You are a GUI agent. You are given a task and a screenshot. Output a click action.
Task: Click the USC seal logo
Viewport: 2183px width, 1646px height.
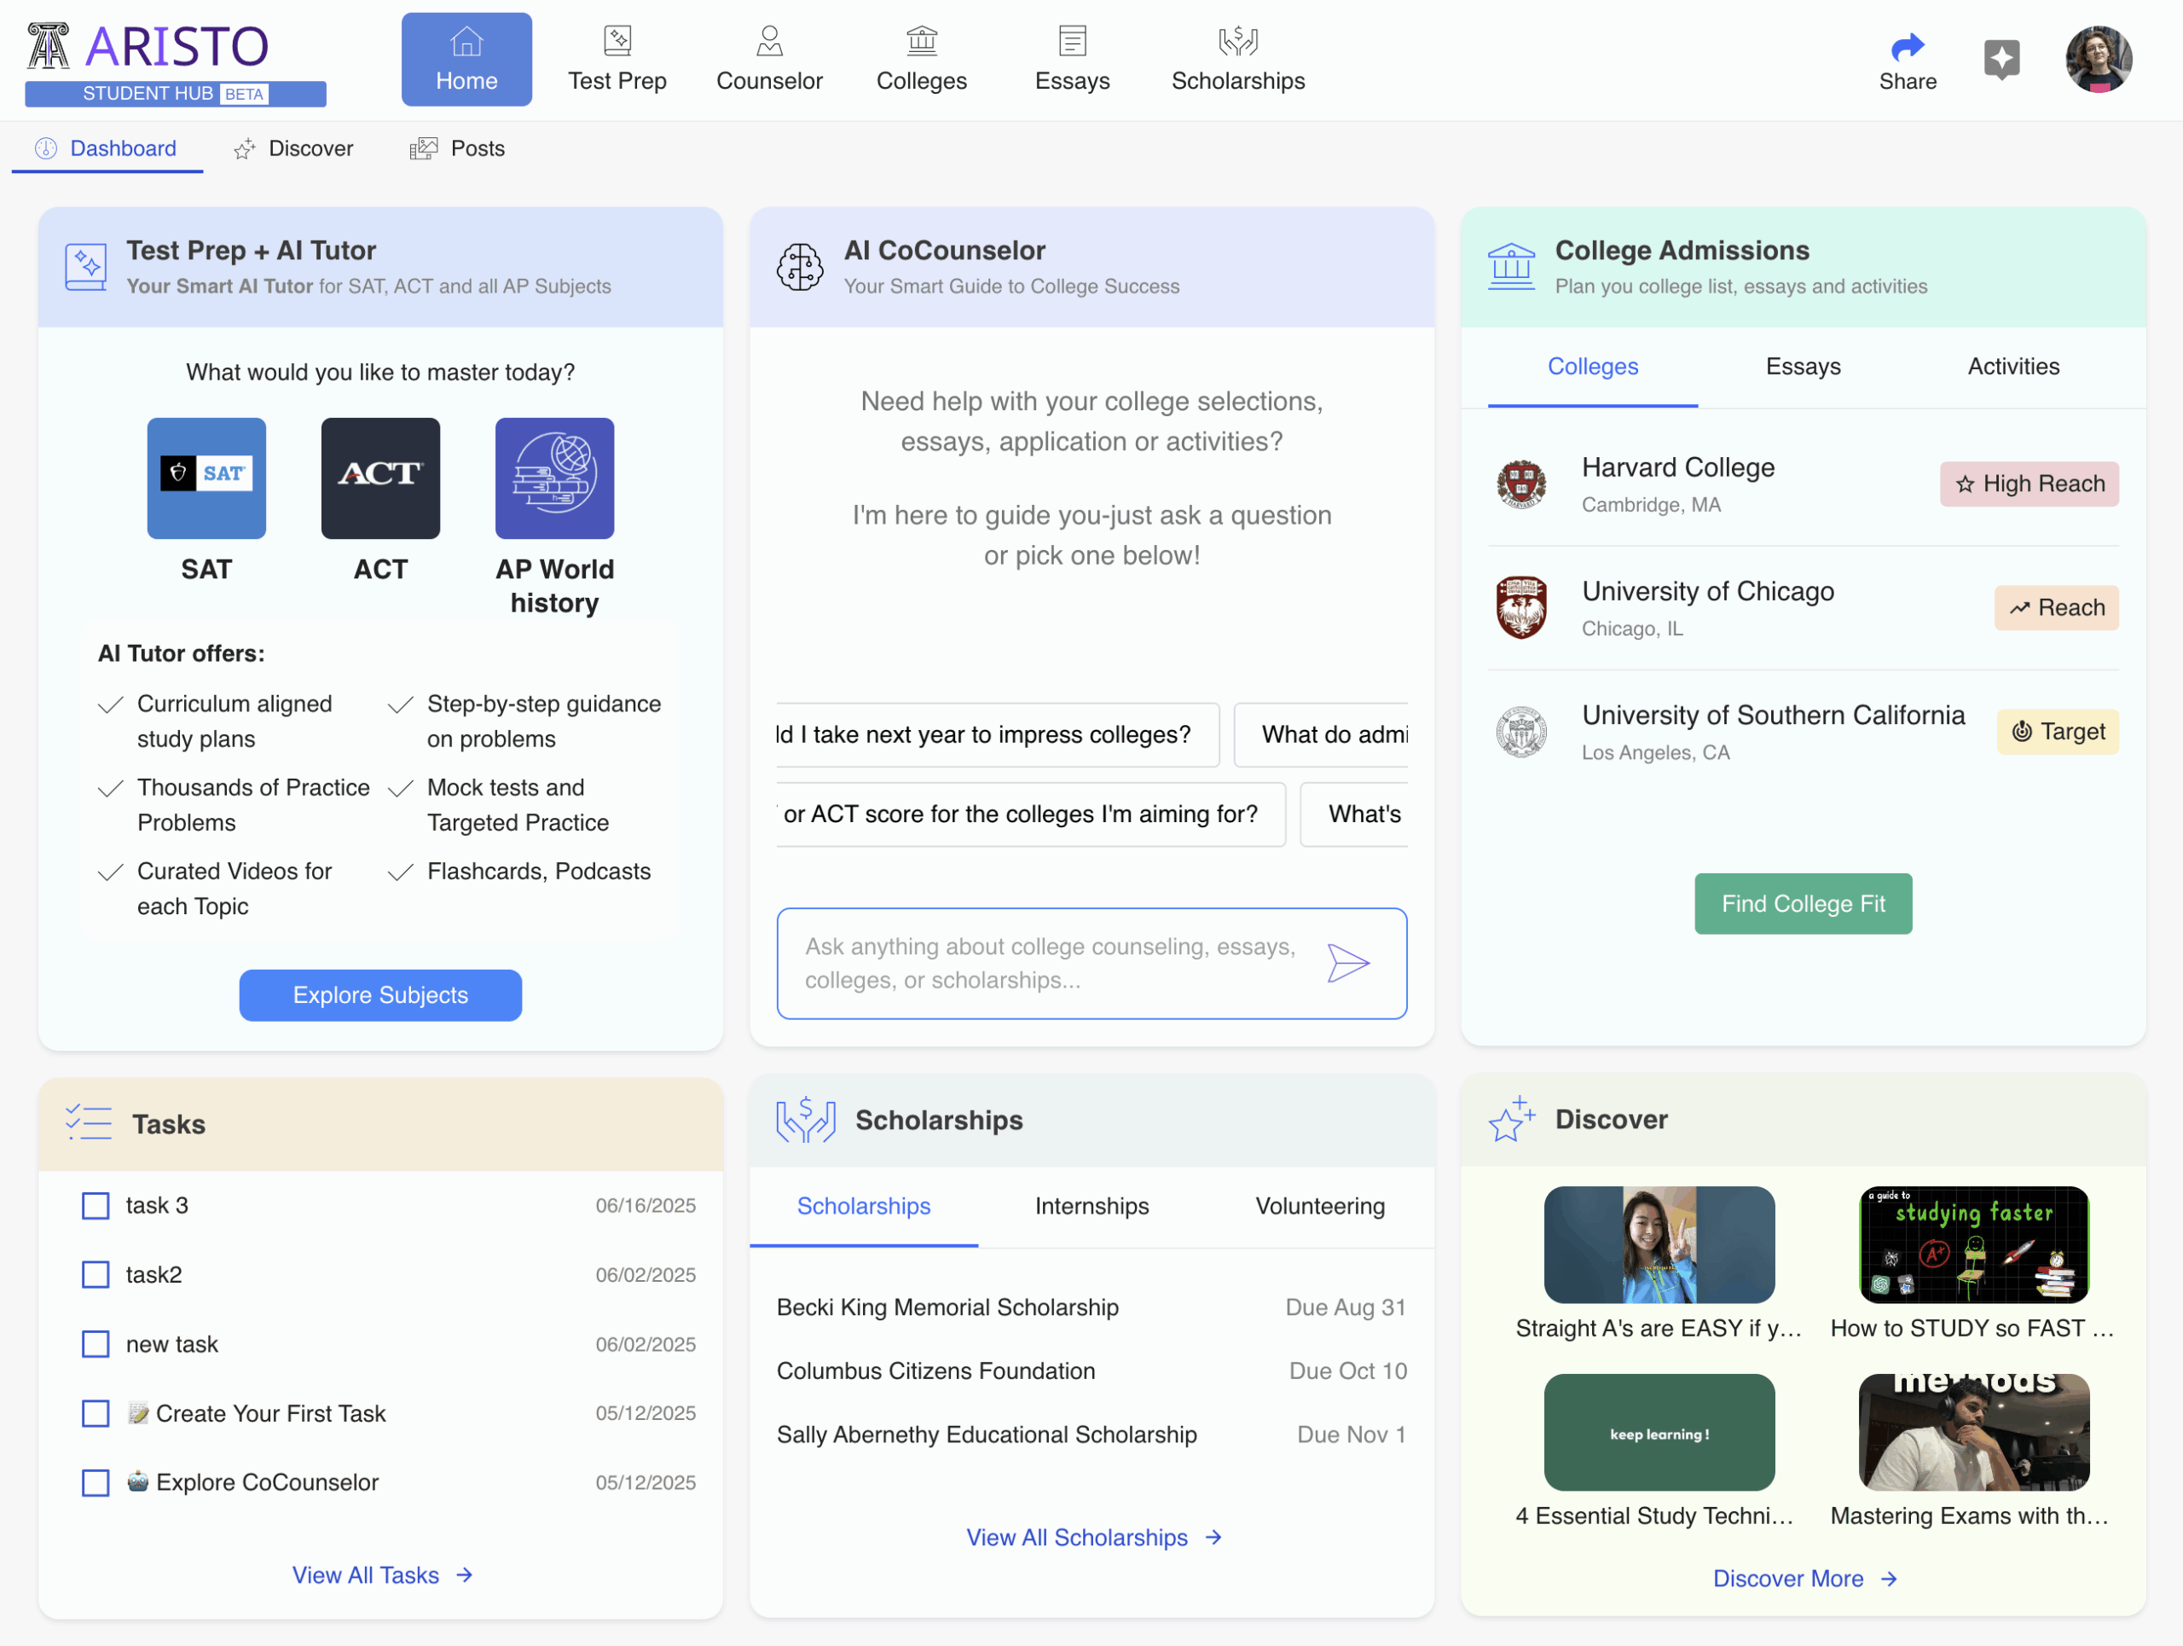(x=1520, y=731)
